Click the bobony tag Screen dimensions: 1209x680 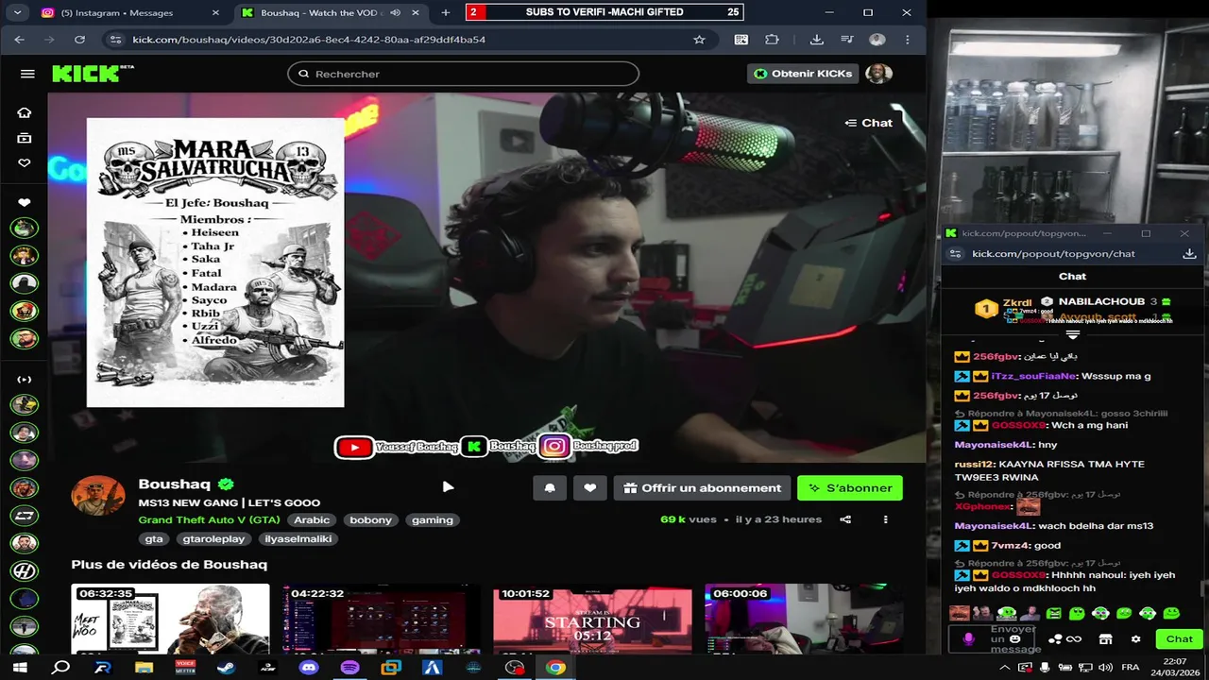pyautogui.click(x=370, y=520)
